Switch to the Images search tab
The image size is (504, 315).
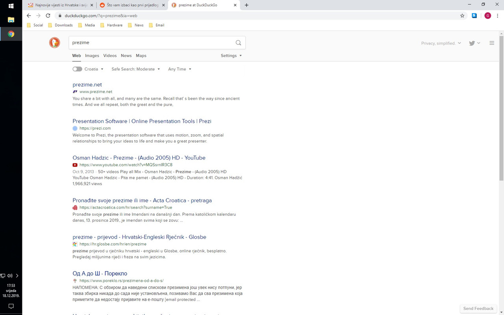(x=92, y=56)
